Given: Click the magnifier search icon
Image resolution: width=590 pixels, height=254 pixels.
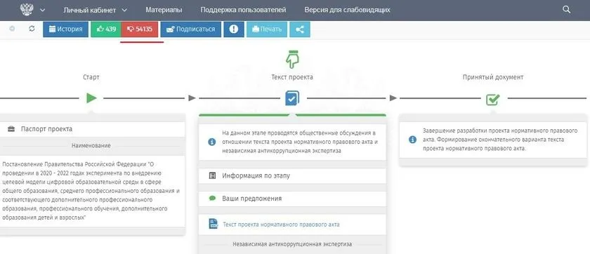Looking at the screenshot, I should point(566,10).
